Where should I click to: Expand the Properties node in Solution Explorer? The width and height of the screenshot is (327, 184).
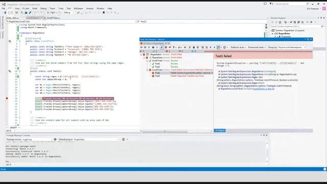(275, 36)
